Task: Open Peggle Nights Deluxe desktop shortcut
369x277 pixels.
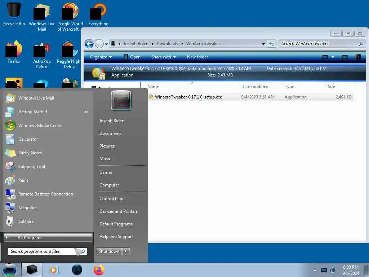Action: 70,55
